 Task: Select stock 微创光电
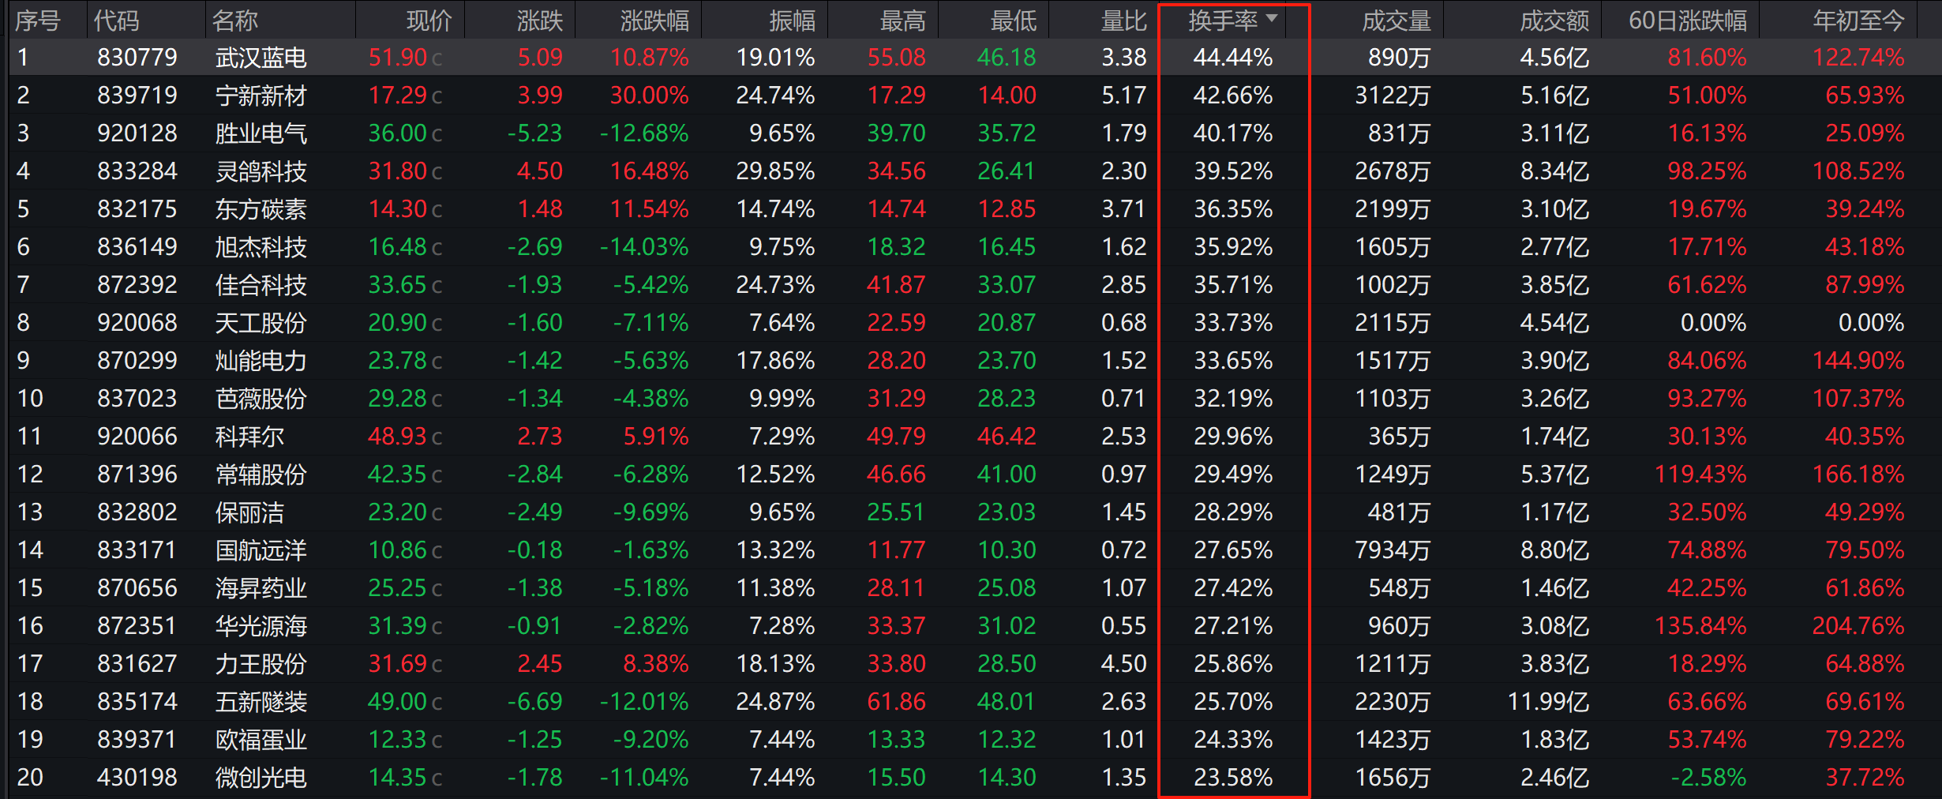(261, 778)
